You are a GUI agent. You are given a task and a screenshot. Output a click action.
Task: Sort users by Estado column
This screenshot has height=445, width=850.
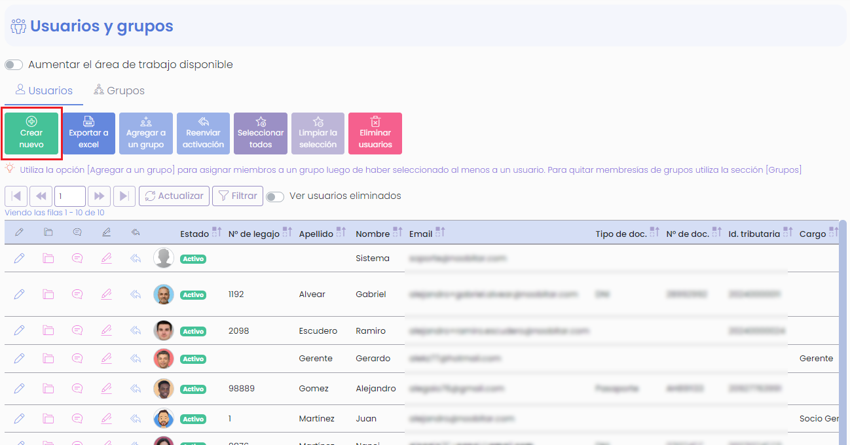coord(217,233)
